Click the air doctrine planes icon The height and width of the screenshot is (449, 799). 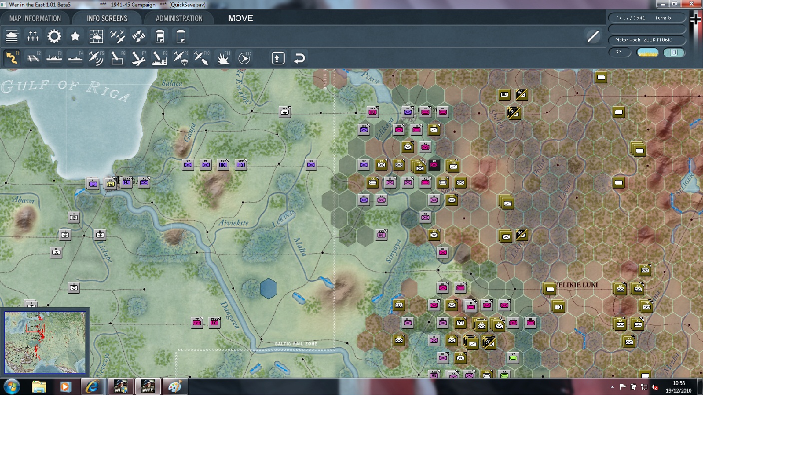click(117, 36)
